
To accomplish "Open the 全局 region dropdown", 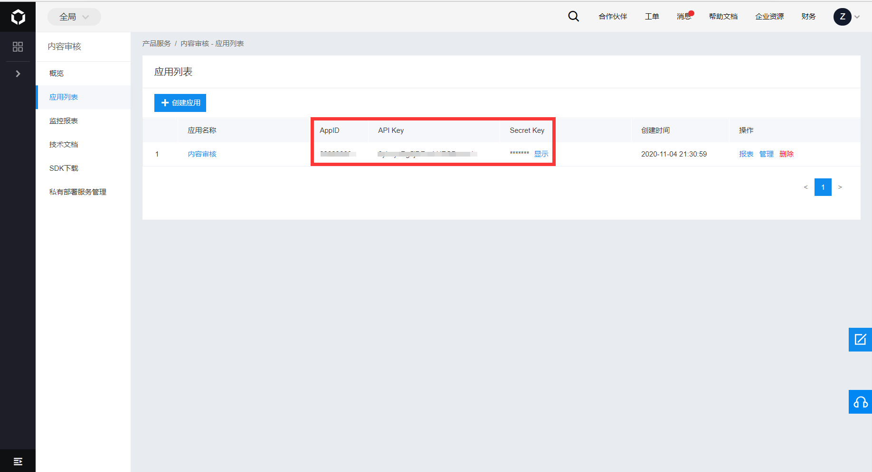I will click(x=74, y=17).
